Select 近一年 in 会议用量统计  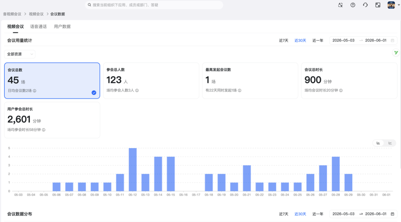click(317, 40)
